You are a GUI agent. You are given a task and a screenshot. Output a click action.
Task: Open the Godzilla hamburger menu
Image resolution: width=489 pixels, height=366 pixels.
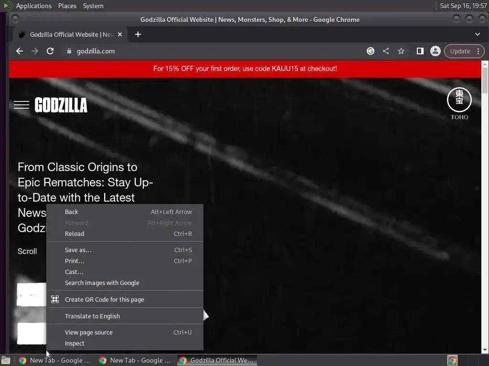(x=21, y=105)
